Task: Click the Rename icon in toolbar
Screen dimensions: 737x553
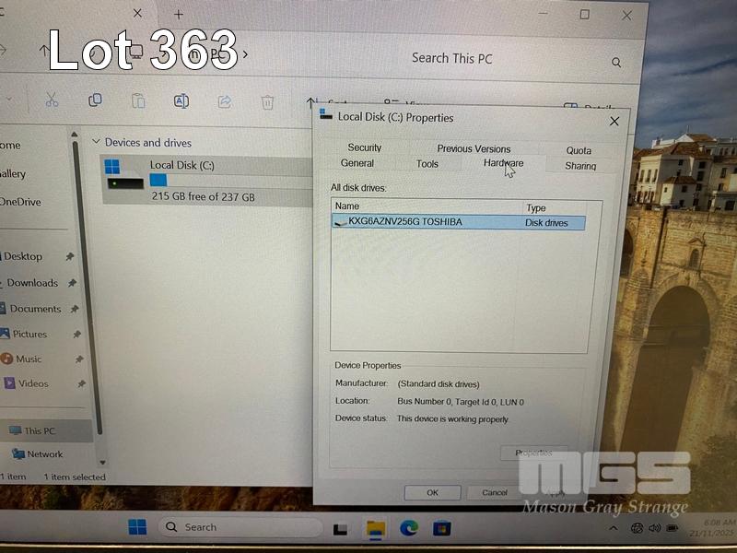Action: tap(181, 101)
